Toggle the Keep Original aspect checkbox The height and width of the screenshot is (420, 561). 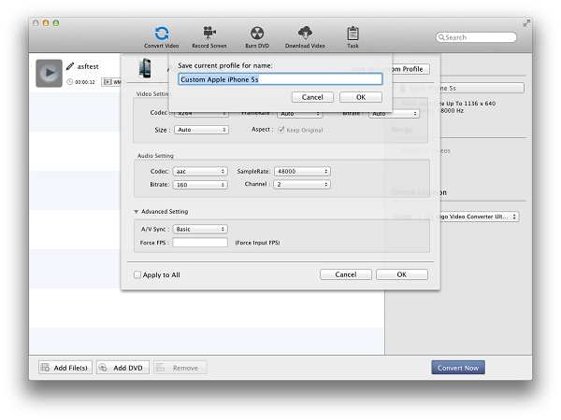(281, 130)
